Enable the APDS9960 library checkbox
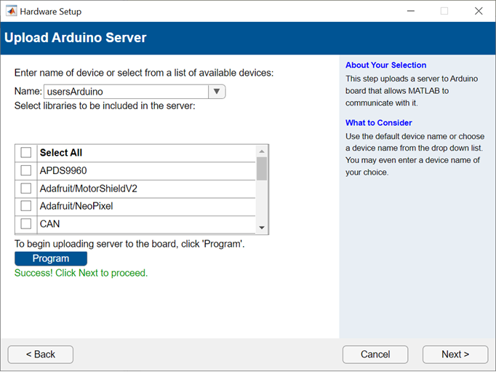The image size is (496, 372). click(26, 170)
